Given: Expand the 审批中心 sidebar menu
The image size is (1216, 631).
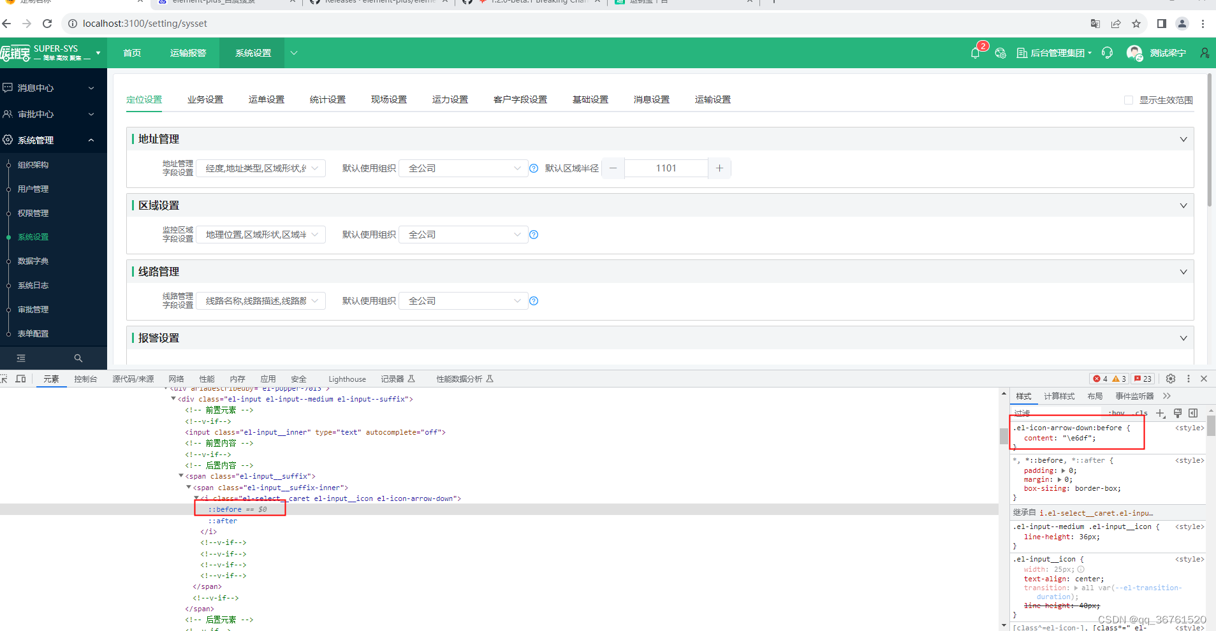Looking at the screenshot, I should pyautogui.click(x=54, y=114).
